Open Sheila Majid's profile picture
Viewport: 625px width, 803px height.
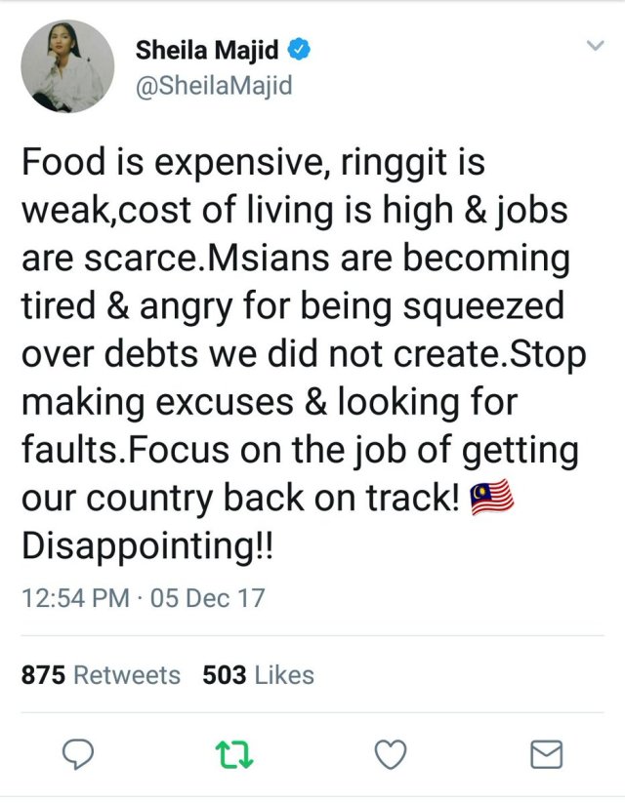pos(67,67)
